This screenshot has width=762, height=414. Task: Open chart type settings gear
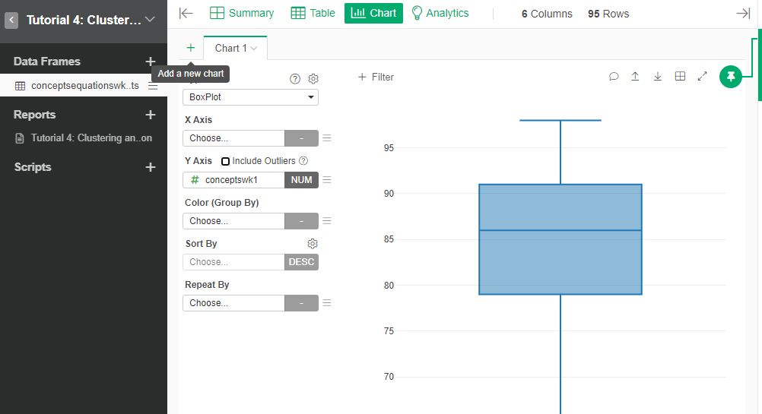pyautogui.click(x=313, y=79)
